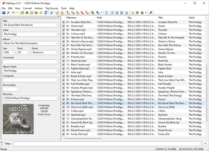Viewport: 209px width, 151px height.
Task: Close the Filter bar with its x
Action: pos(2,142)
